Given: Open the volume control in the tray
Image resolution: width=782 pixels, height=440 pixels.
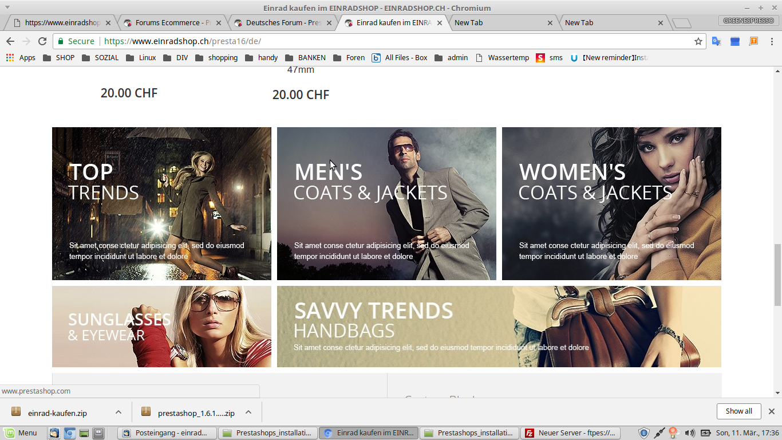Looking at the screenshot, I should pos(690,433).
